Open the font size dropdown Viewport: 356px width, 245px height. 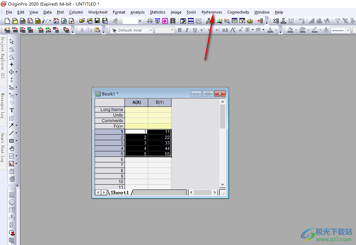172,30
